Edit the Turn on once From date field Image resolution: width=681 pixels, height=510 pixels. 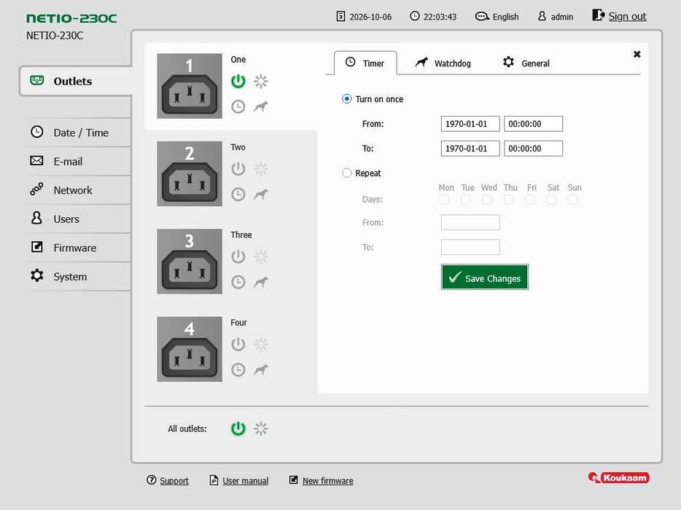tap(470, 124)
